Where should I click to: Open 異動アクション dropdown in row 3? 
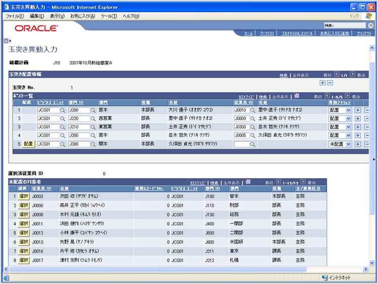tap(340, 127)
